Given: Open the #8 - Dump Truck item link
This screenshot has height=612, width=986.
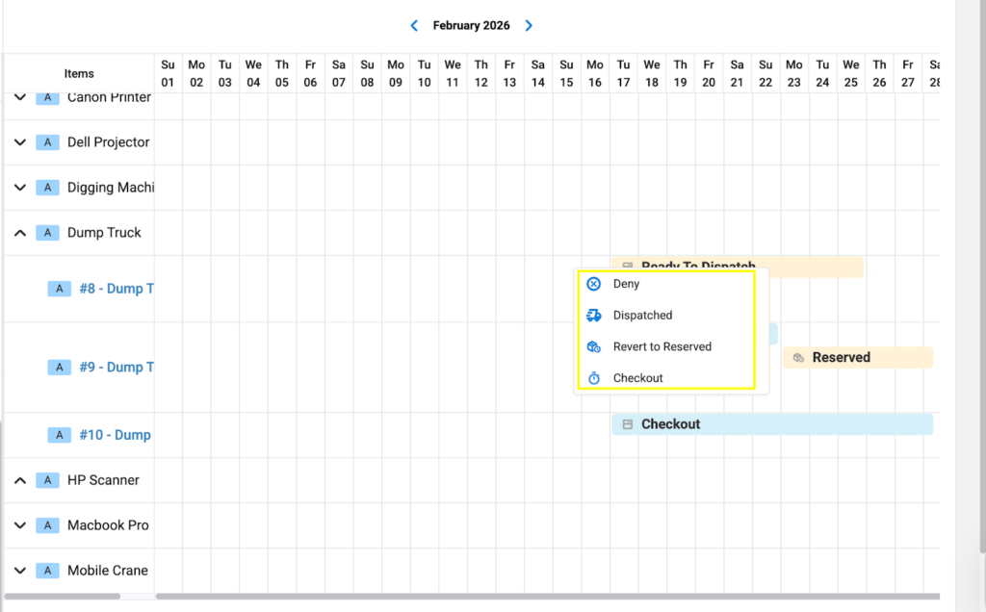Looking at the screenshot, I should pyautogui.click(x=117, y=289).
